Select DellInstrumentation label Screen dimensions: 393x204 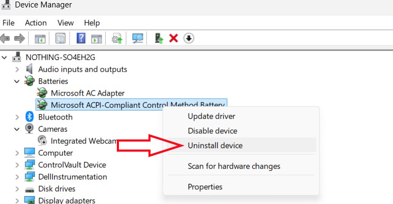(x=73, y=177)
